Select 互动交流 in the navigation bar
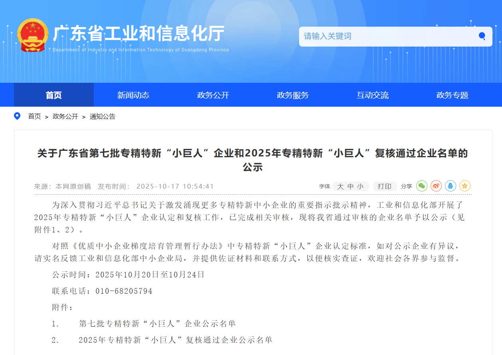 [x=372, y=95]
